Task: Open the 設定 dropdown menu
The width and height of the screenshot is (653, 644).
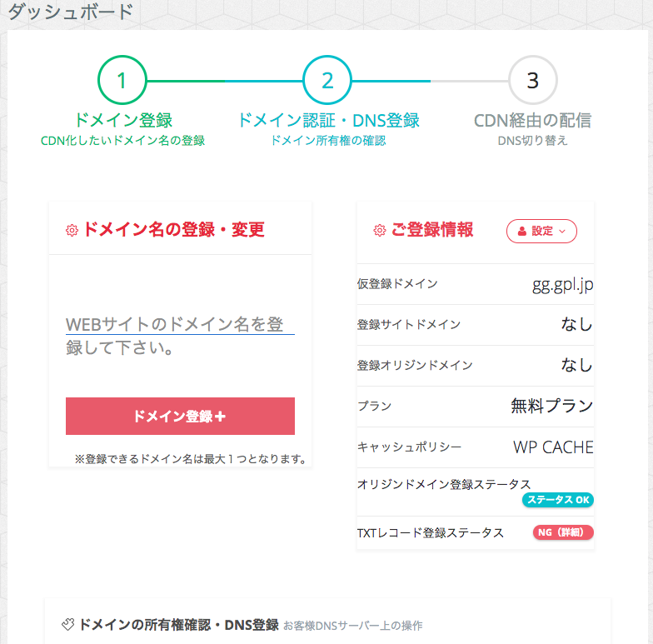Action: click(x=541, y=231)
